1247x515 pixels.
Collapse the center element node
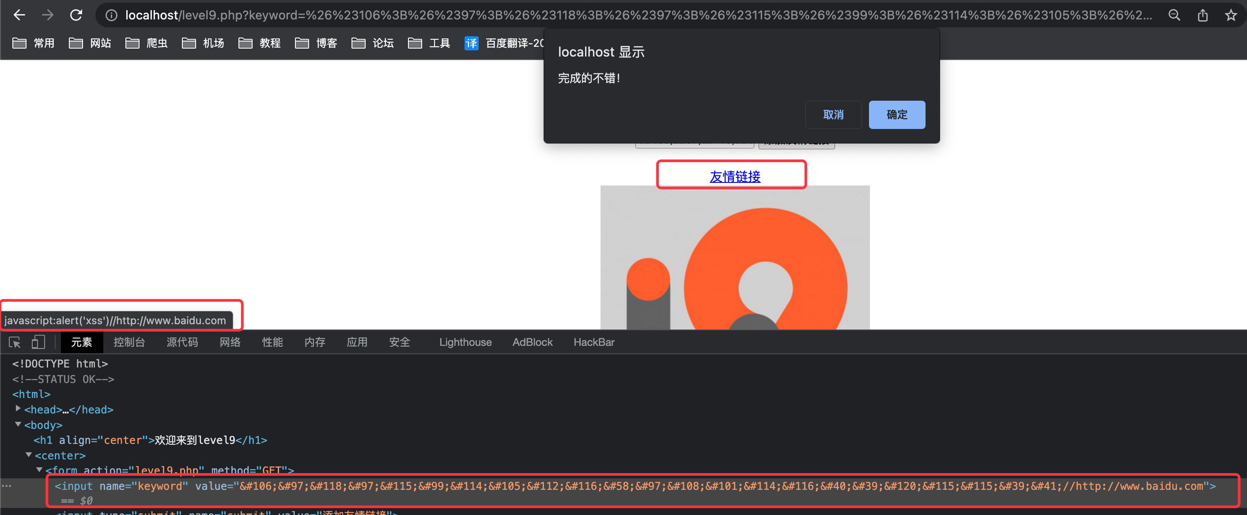29,454
